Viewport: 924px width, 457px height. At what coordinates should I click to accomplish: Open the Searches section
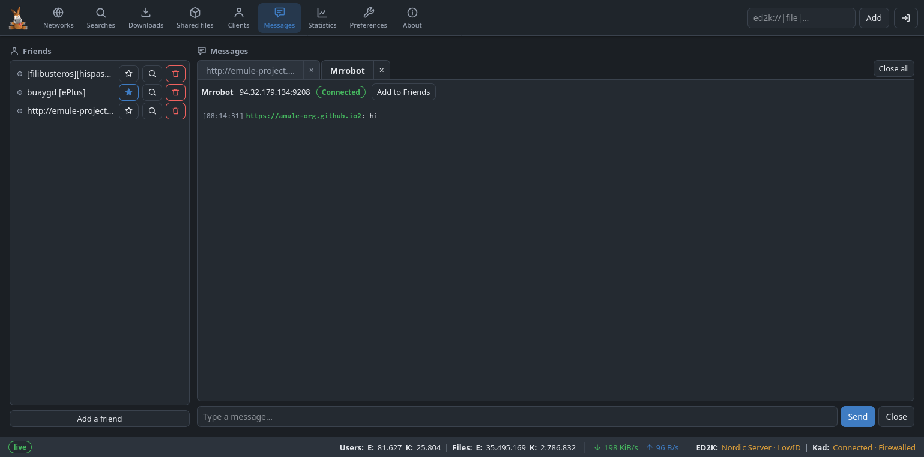point(101,18)
